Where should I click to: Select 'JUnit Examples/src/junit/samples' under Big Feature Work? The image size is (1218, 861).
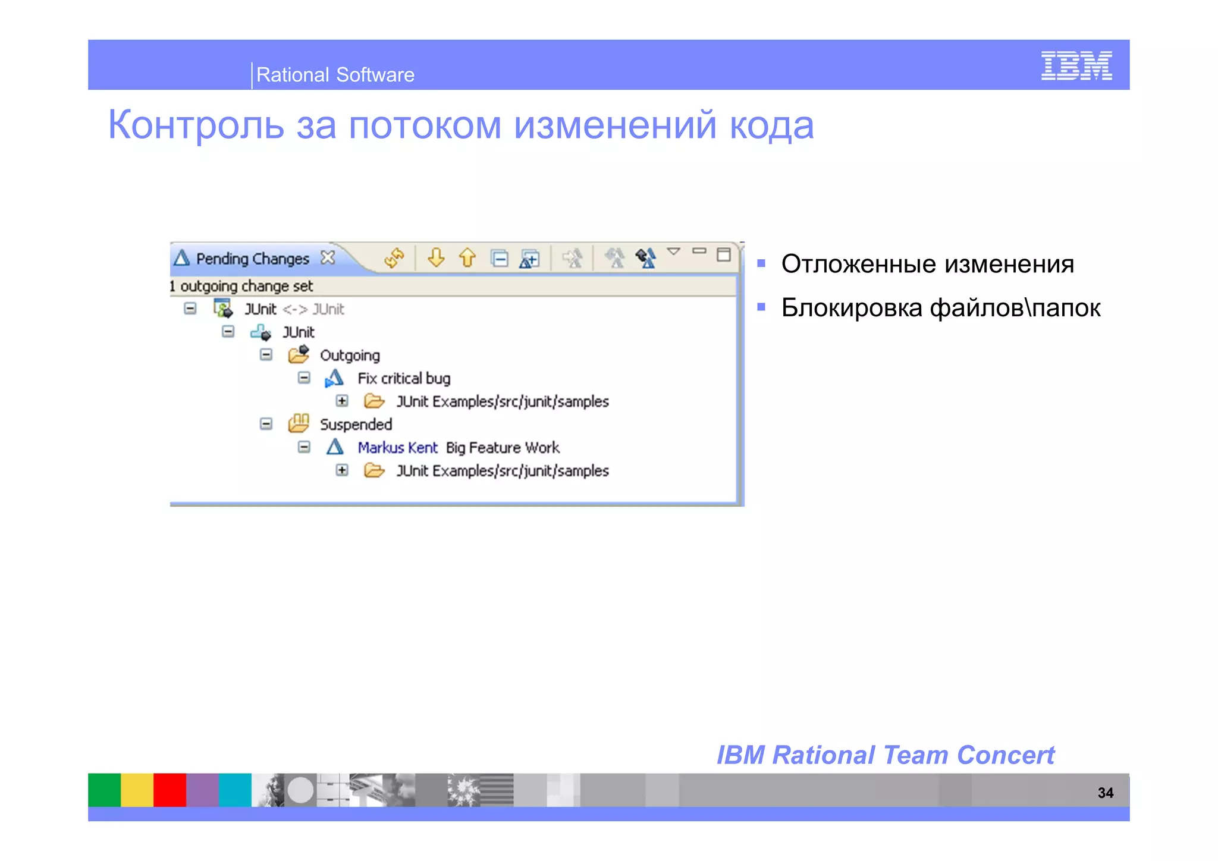[503, 471]
